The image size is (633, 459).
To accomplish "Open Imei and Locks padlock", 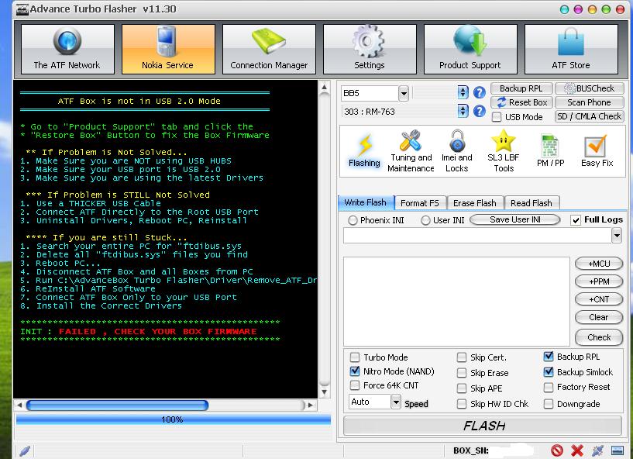I will [x=456, y=151].
